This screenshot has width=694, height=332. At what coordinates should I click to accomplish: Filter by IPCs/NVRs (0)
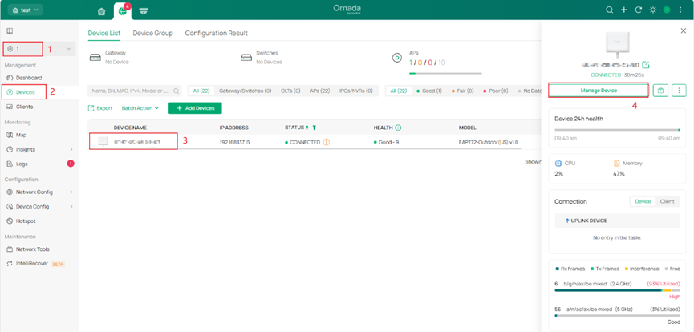click(356, 91)
